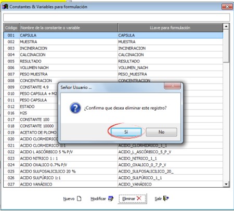Cancel deletion with the No button

point(161,132)
